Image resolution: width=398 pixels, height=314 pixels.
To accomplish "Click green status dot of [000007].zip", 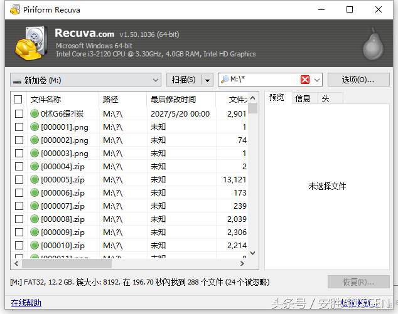I will (x=35, y=206).
